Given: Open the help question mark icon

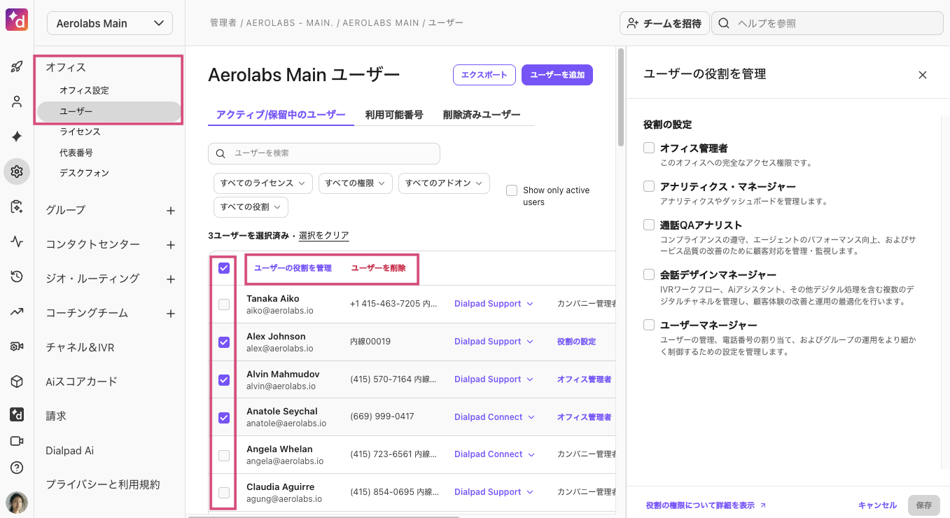Looking at the screenshot, I should (17, 468).
